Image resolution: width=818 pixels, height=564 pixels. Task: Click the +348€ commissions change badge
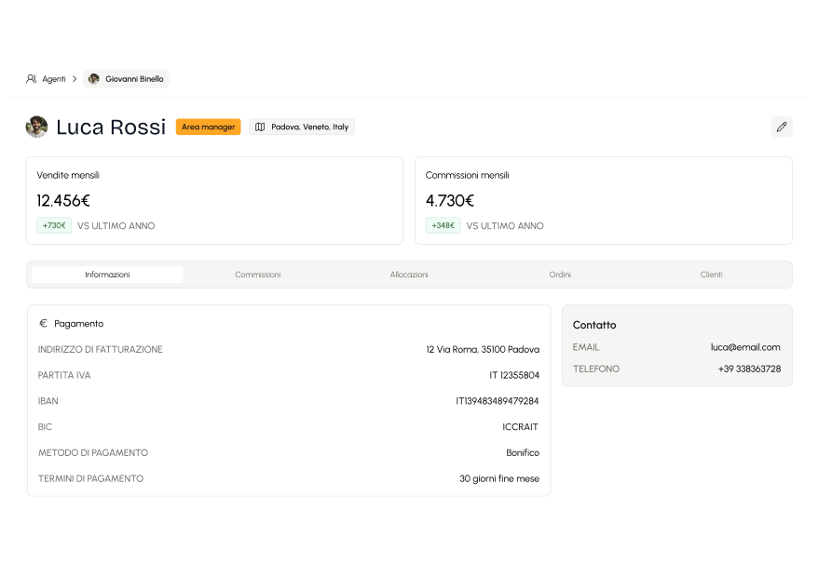(x=443, y=225)
